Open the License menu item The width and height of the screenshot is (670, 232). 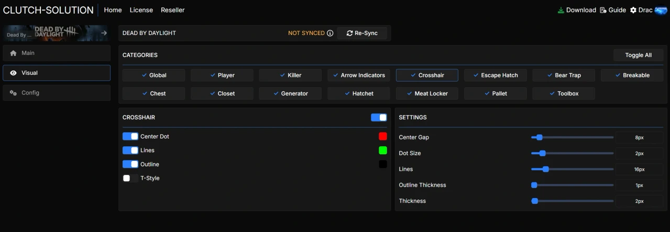(141, 10)
